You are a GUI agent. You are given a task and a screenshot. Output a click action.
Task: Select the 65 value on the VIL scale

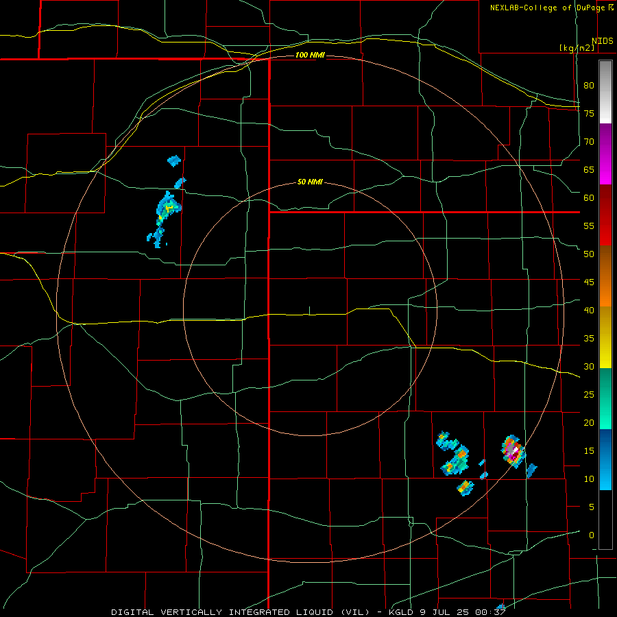click(589, 169)
